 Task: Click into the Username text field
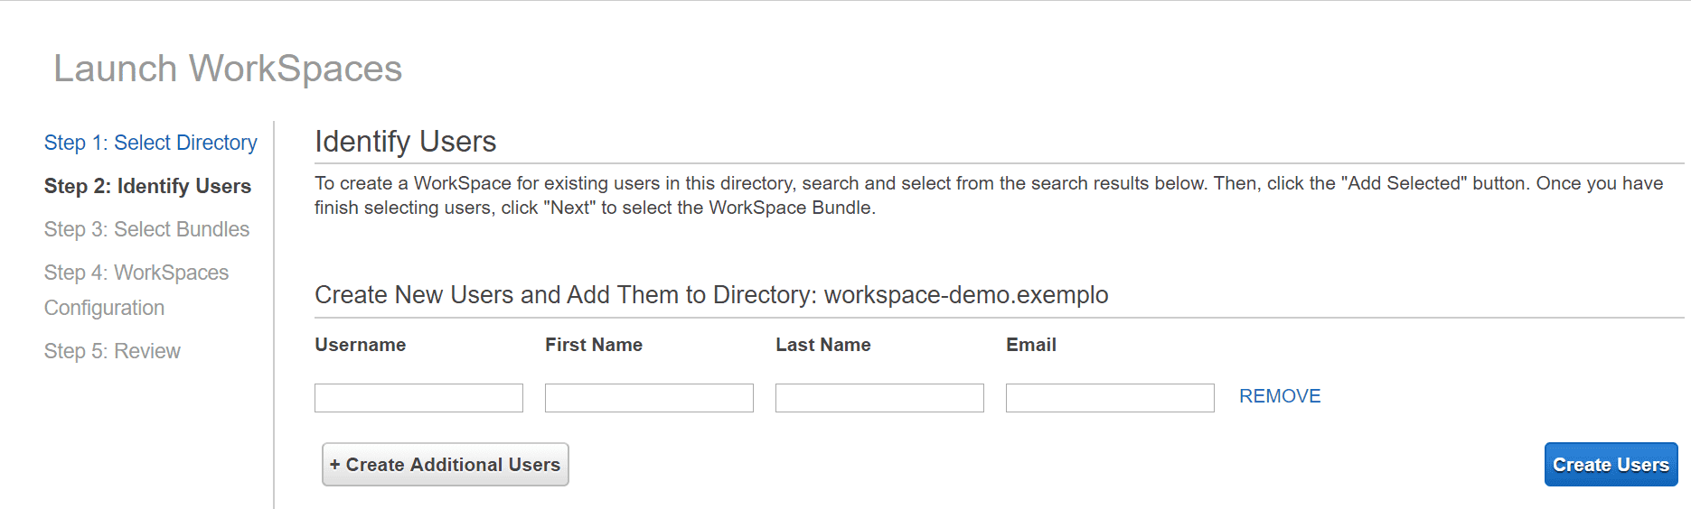[x=418, y=398]
